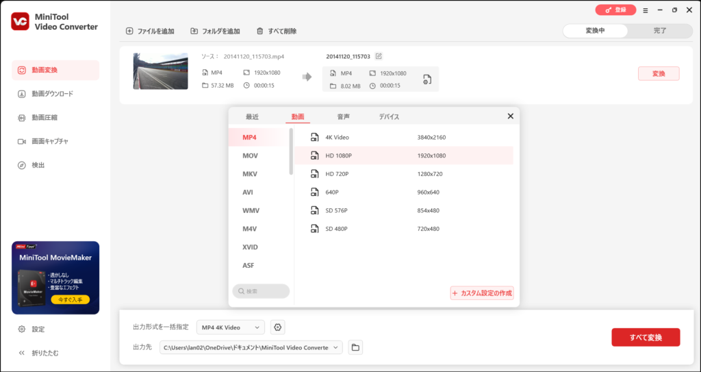
Task: Choose the 1280x720 resolution text
Action: tap(430, 174)
